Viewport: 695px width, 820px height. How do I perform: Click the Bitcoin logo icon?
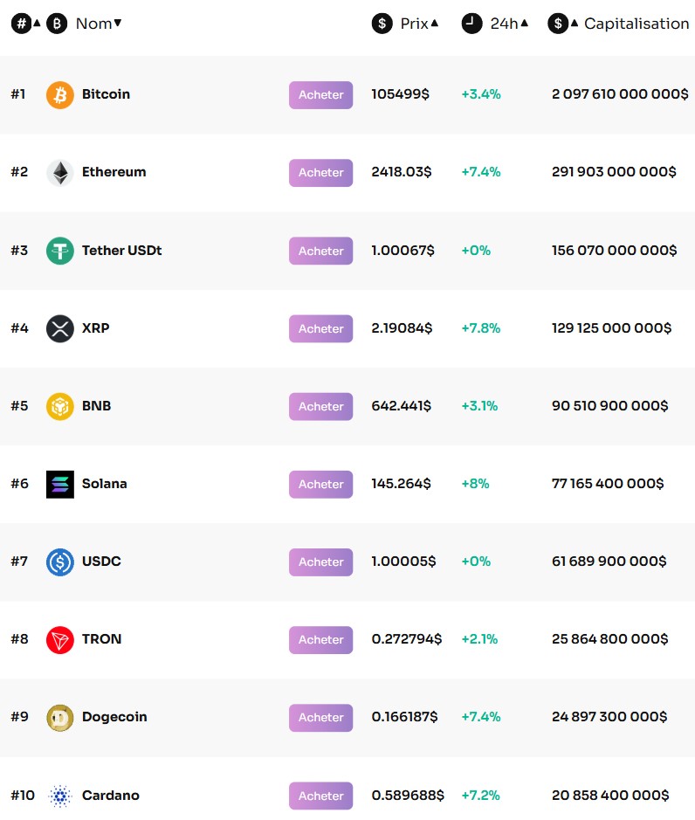point(58,94)
